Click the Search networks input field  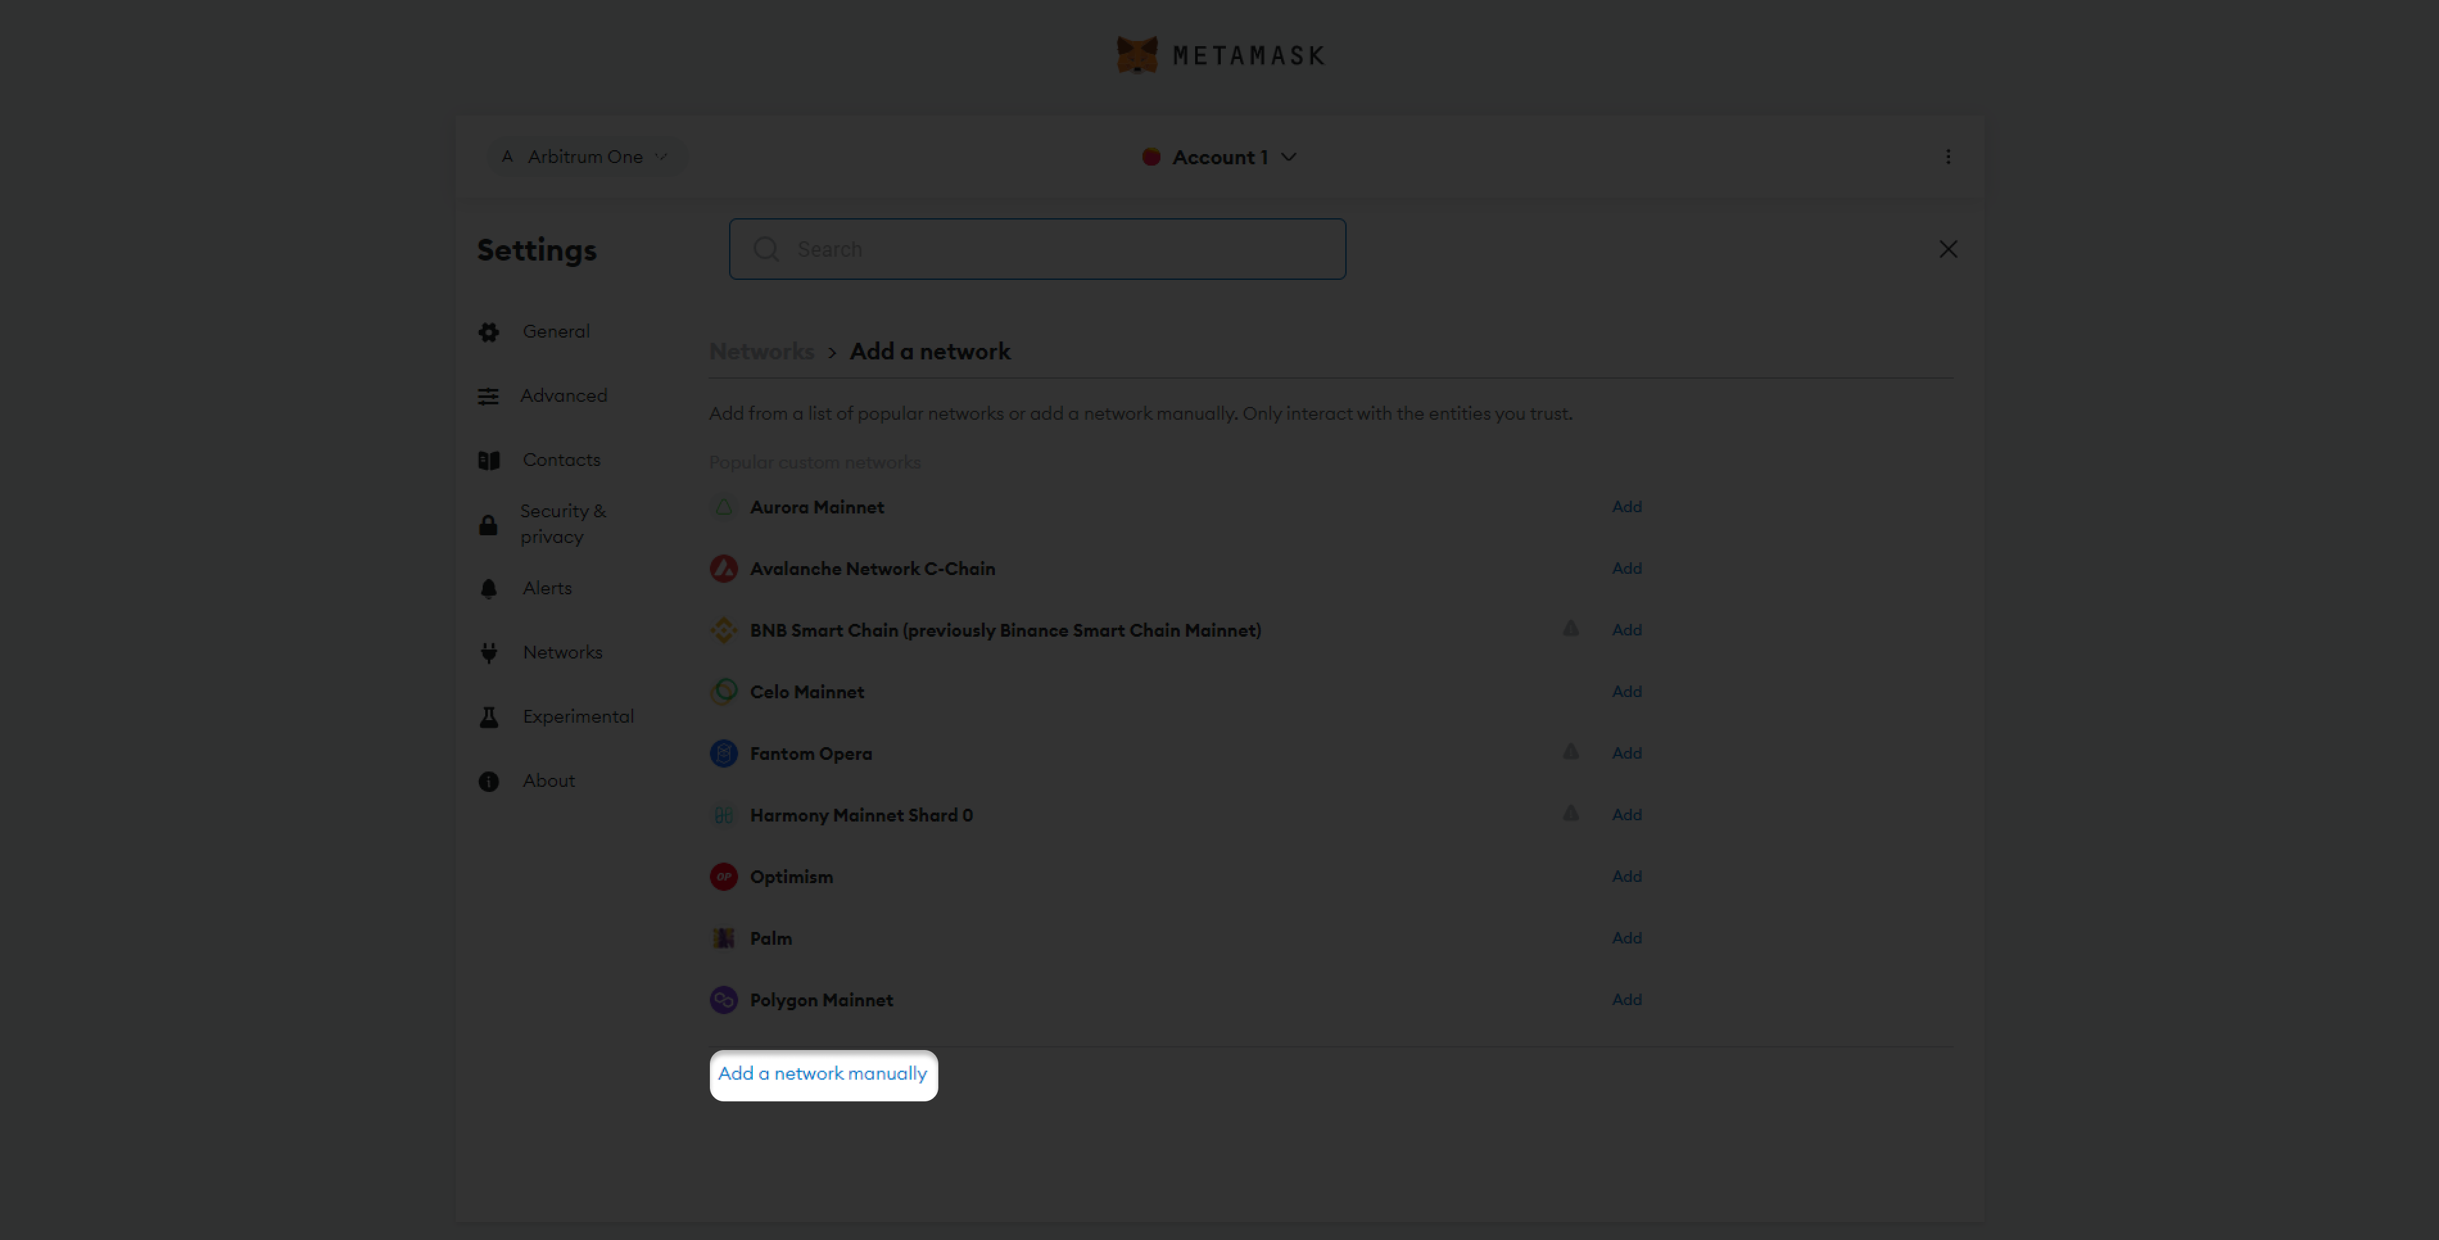coord(1037,248)
